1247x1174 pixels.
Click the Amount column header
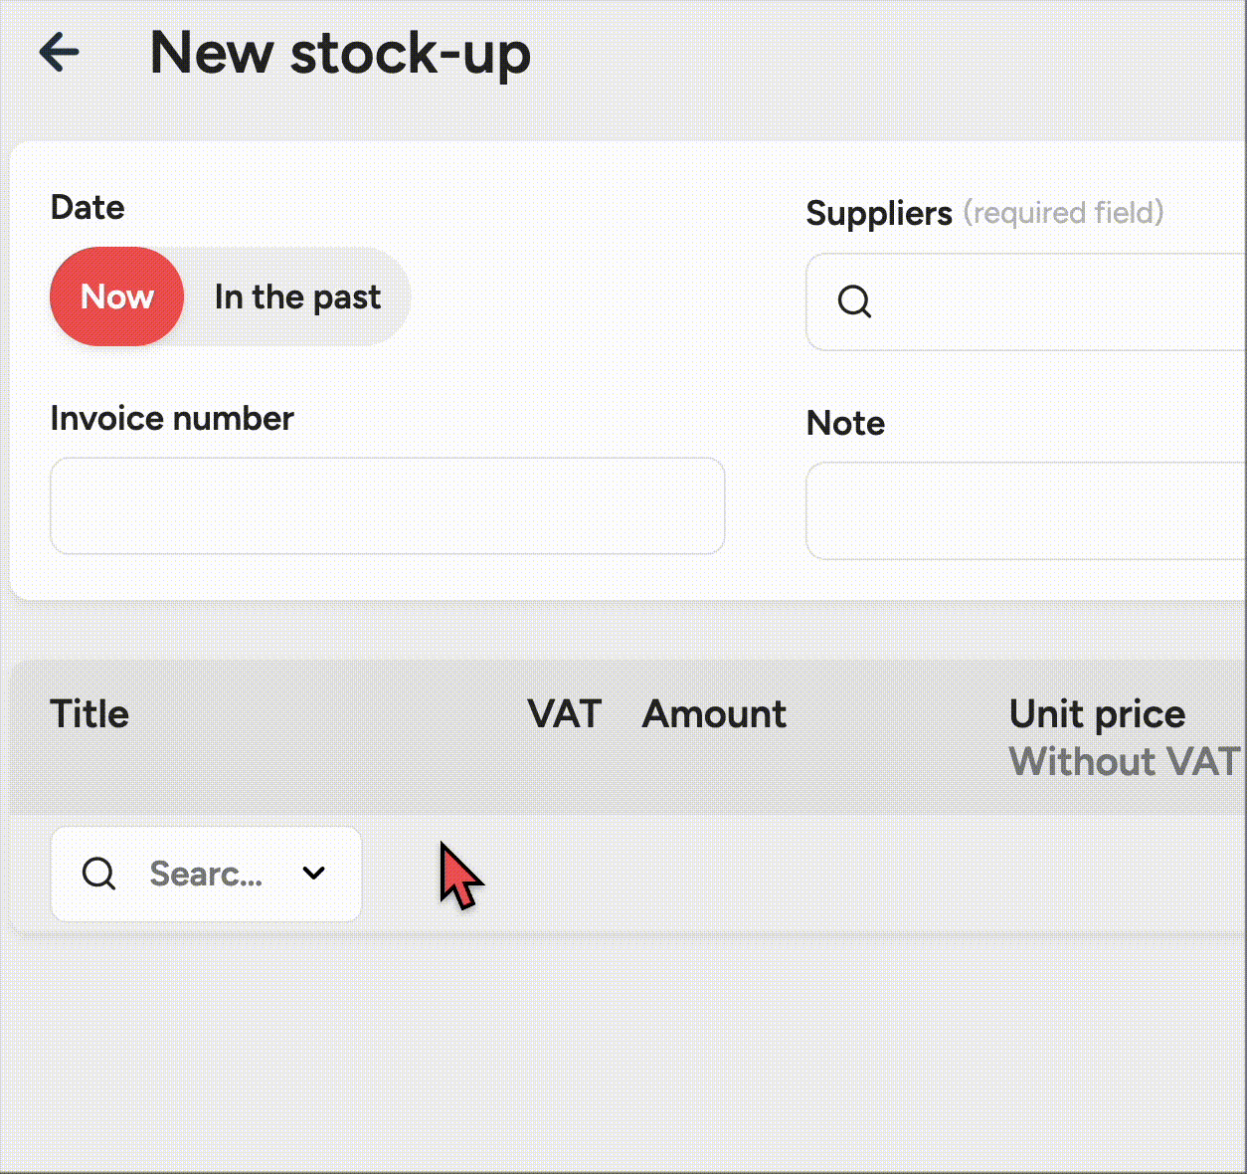point(714,714)
